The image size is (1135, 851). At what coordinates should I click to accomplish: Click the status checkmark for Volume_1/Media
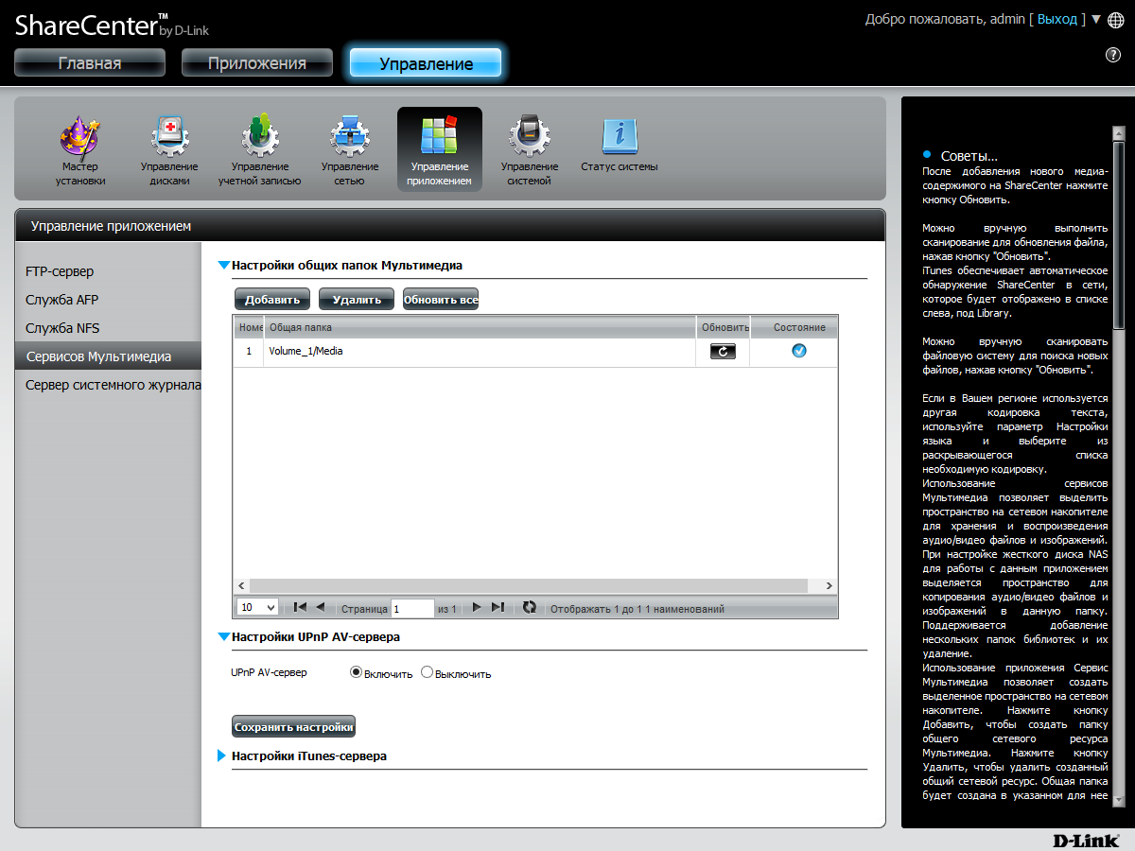click(799, 351)
